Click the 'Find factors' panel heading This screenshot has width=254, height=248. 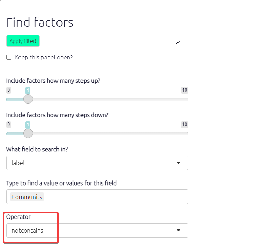coord(40,23)
